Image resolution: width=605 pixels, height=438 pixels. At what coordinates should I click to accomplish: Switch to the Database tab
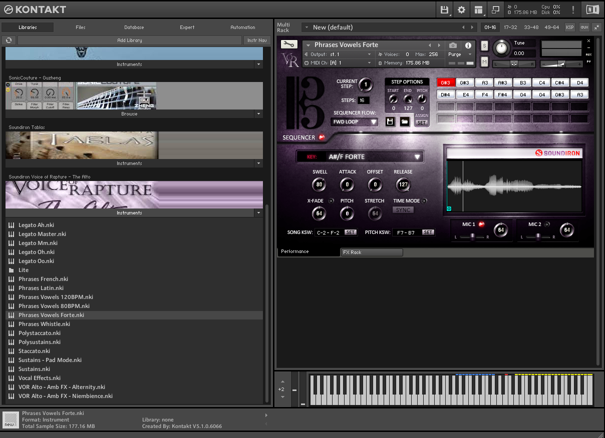(134, 27)
